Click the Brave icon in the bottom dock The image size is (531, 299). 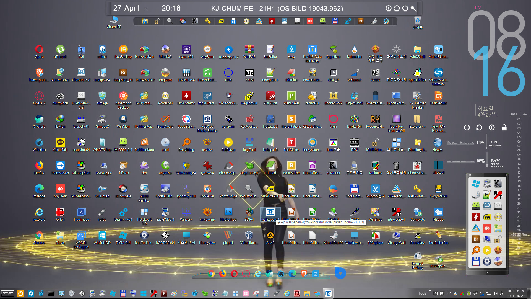304,274
